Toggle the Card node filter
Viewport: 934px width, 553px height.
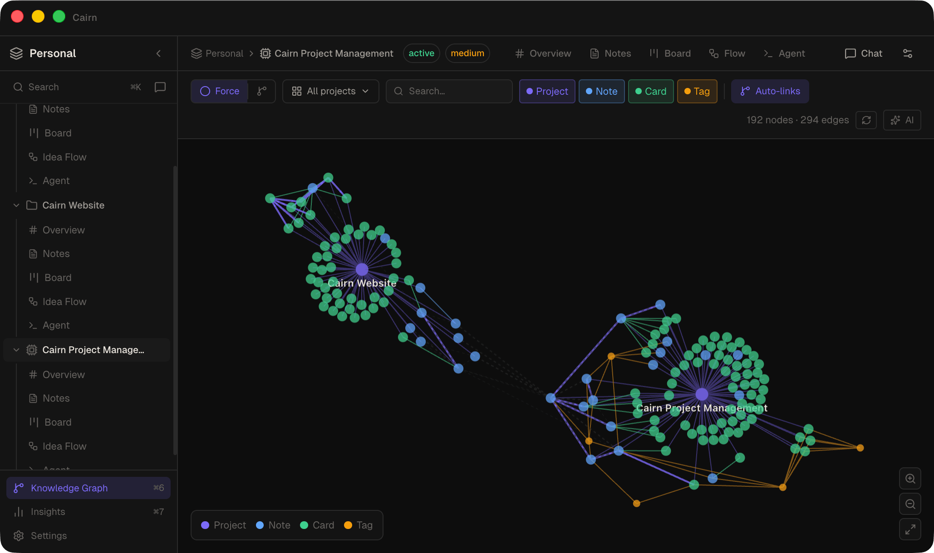click(651, 92)
